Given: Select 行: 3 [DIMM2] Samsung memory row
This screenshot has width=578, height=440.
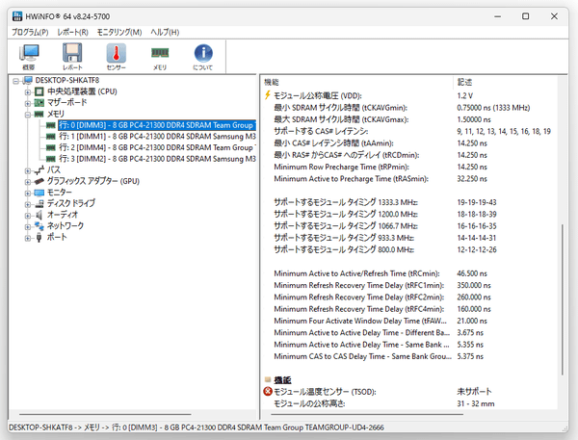Looking at the screenshot, I should coord(157,159).
